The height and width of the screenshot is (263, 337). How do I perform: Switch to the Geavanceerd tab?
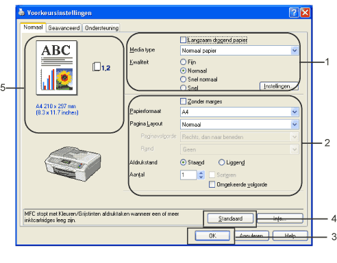pyautogui.click(x=64, y=28)
